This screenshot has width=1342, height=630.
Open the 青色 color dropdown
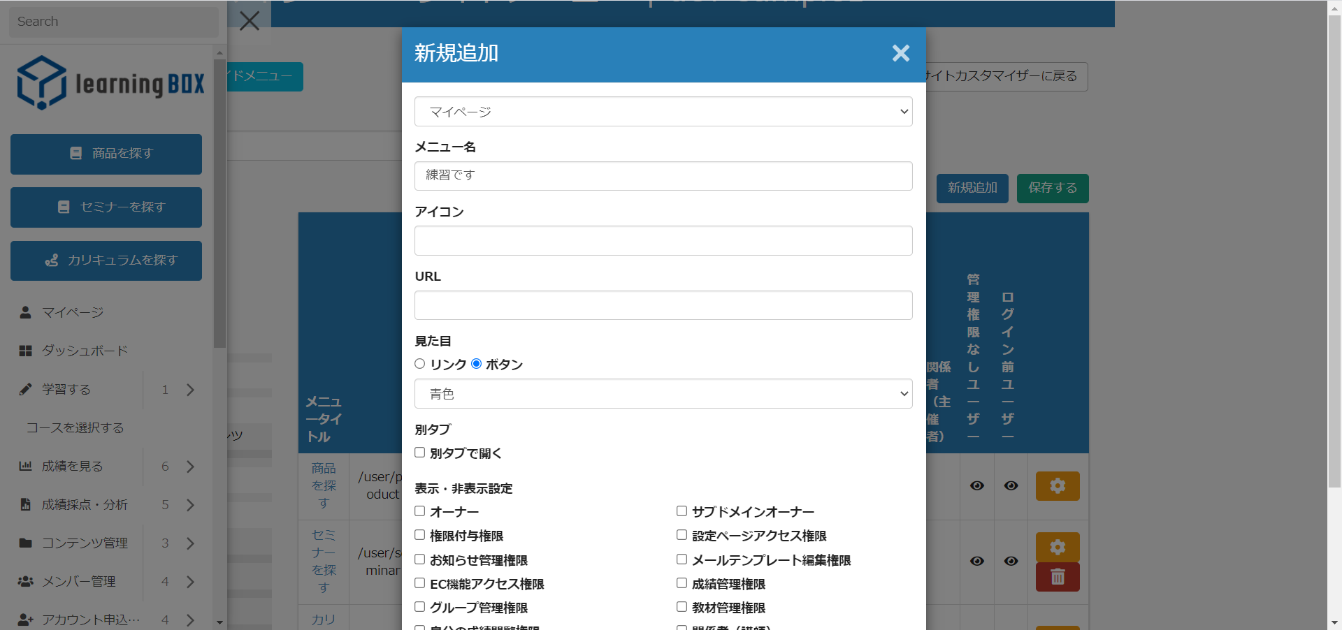click(663, 394)
